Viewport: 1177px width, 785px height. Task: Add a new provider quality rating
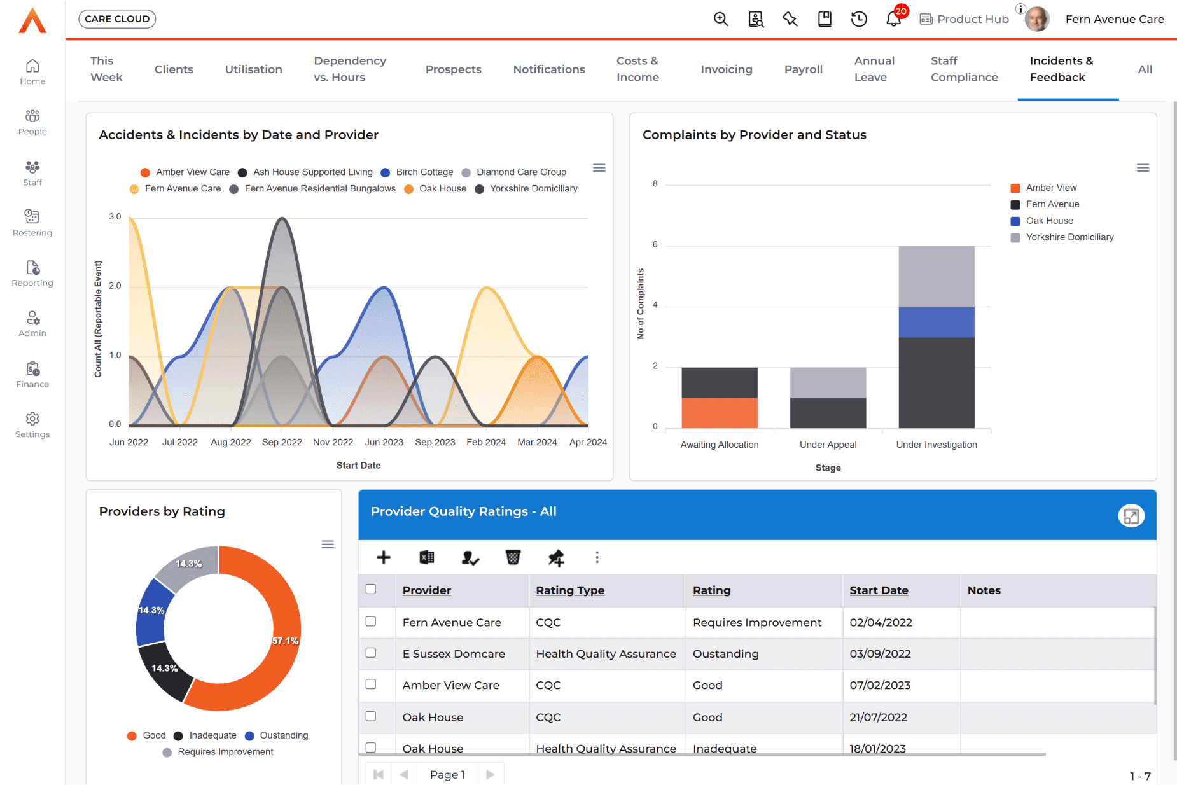384,558
